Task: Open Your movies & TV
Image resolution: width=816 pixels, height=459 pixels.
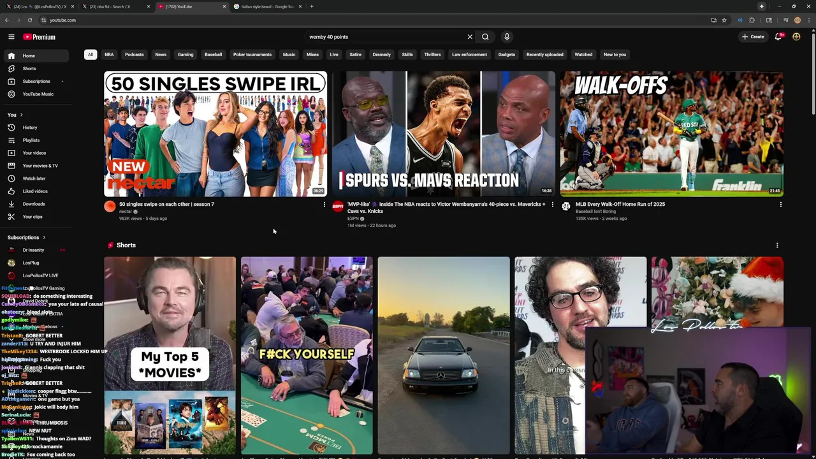Action: click(x=35, y=166)
